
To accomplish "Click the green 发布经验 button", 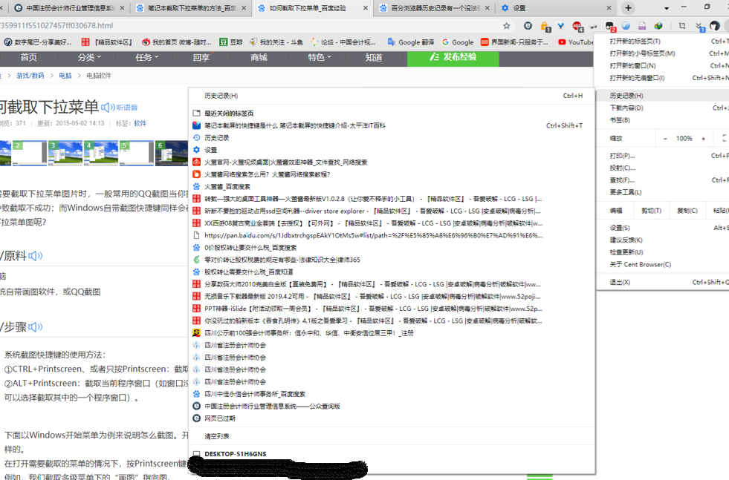I will click(453, 58).
